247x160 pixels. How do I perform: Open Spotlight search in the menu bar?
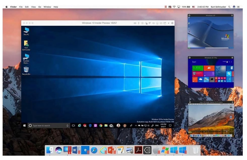229,7
